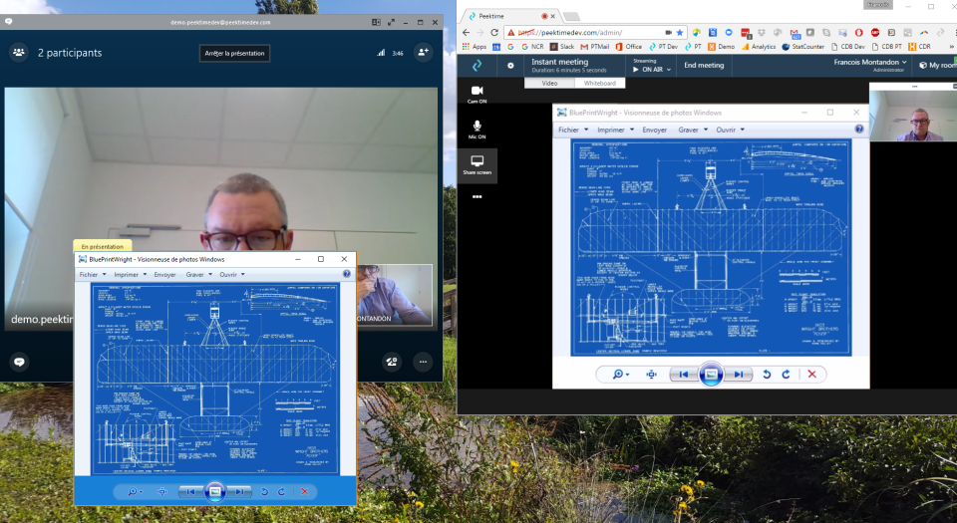
Task: Open instant message button at Skype bottom-left
Action: tap(19, 362)
